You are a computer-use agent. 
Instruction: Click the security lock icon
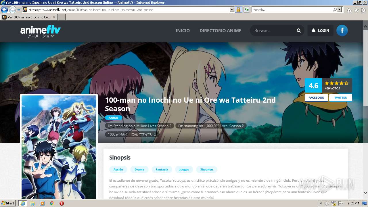tap(238, 10)
